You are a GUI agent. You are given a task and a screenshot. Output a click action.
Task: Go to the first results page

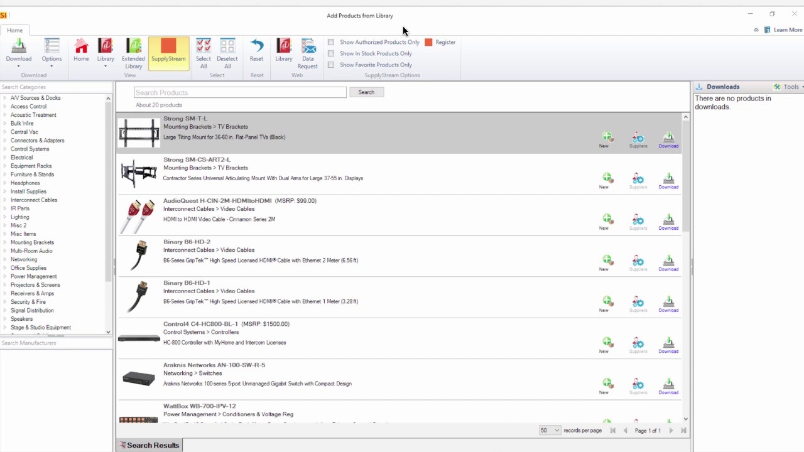pyautogui.click(x=613, y=431)
